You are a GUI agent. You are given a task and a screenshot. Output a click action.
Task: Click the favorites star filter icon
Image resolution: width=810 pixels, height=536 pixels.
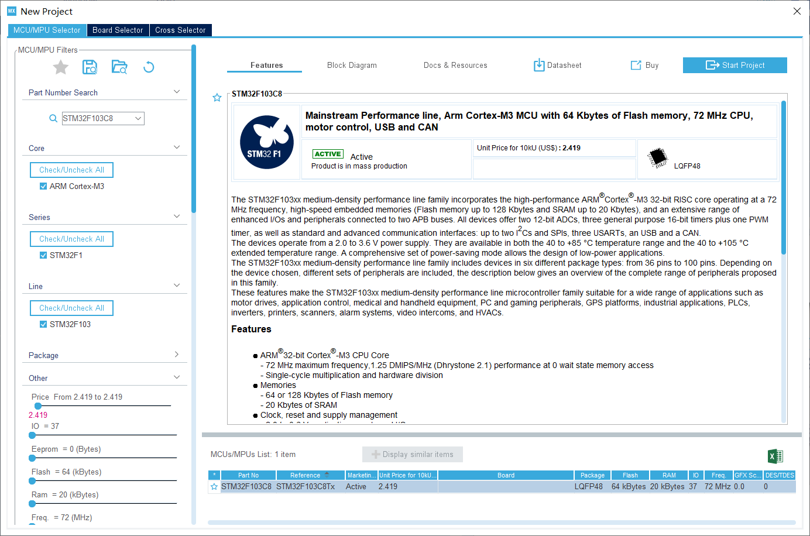61,67
